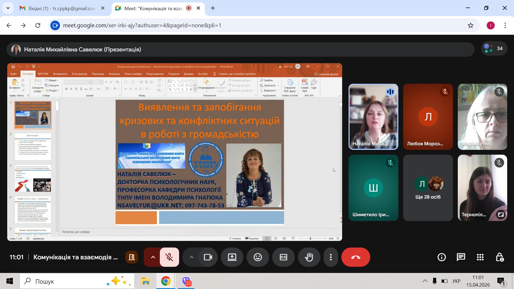The height and width of the screenshot is (289, 514).
Task: Open the activities grid icon
Action: point(480,257)
